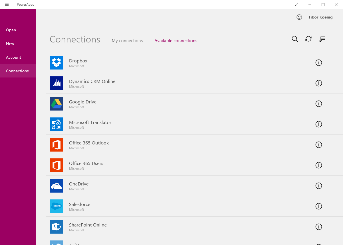
Task: Select the Office 365 Outlook name
Action: pos(89,143)
